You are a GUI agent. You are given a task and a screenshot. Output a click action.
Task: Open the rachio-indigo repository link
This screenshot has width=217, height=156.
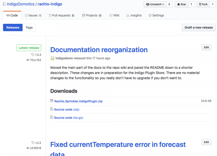pos(50,4)
